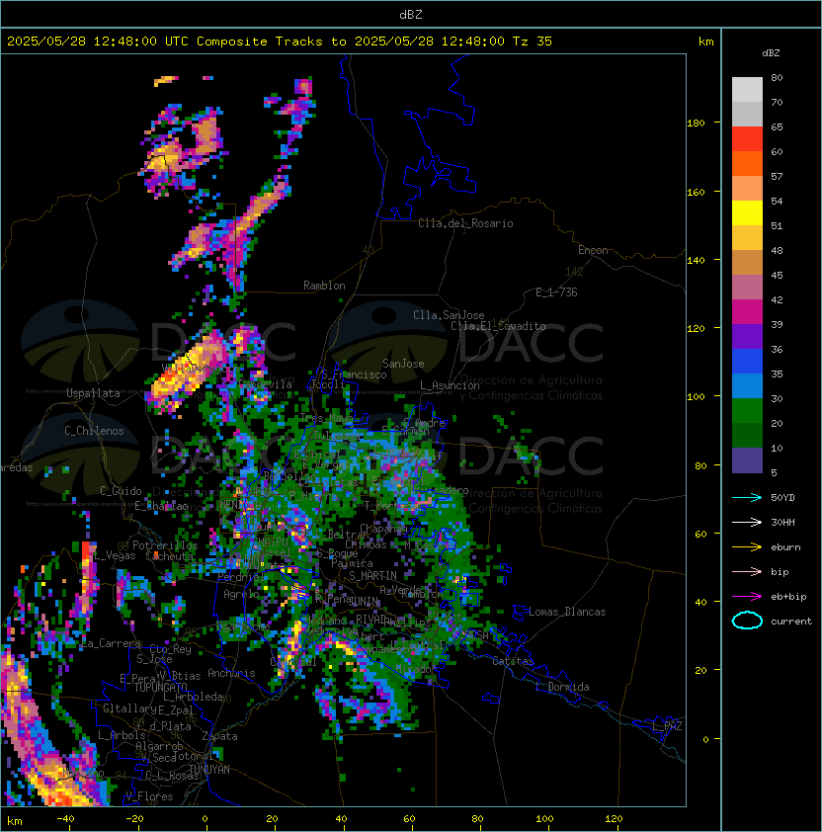Click the pink bip arrow icon
Screen dimensions: 822x832
747,572
